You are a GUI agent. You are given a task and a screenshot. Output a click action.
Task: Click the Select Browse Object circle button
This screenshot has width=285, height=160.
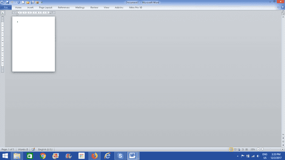coord(283,142)
